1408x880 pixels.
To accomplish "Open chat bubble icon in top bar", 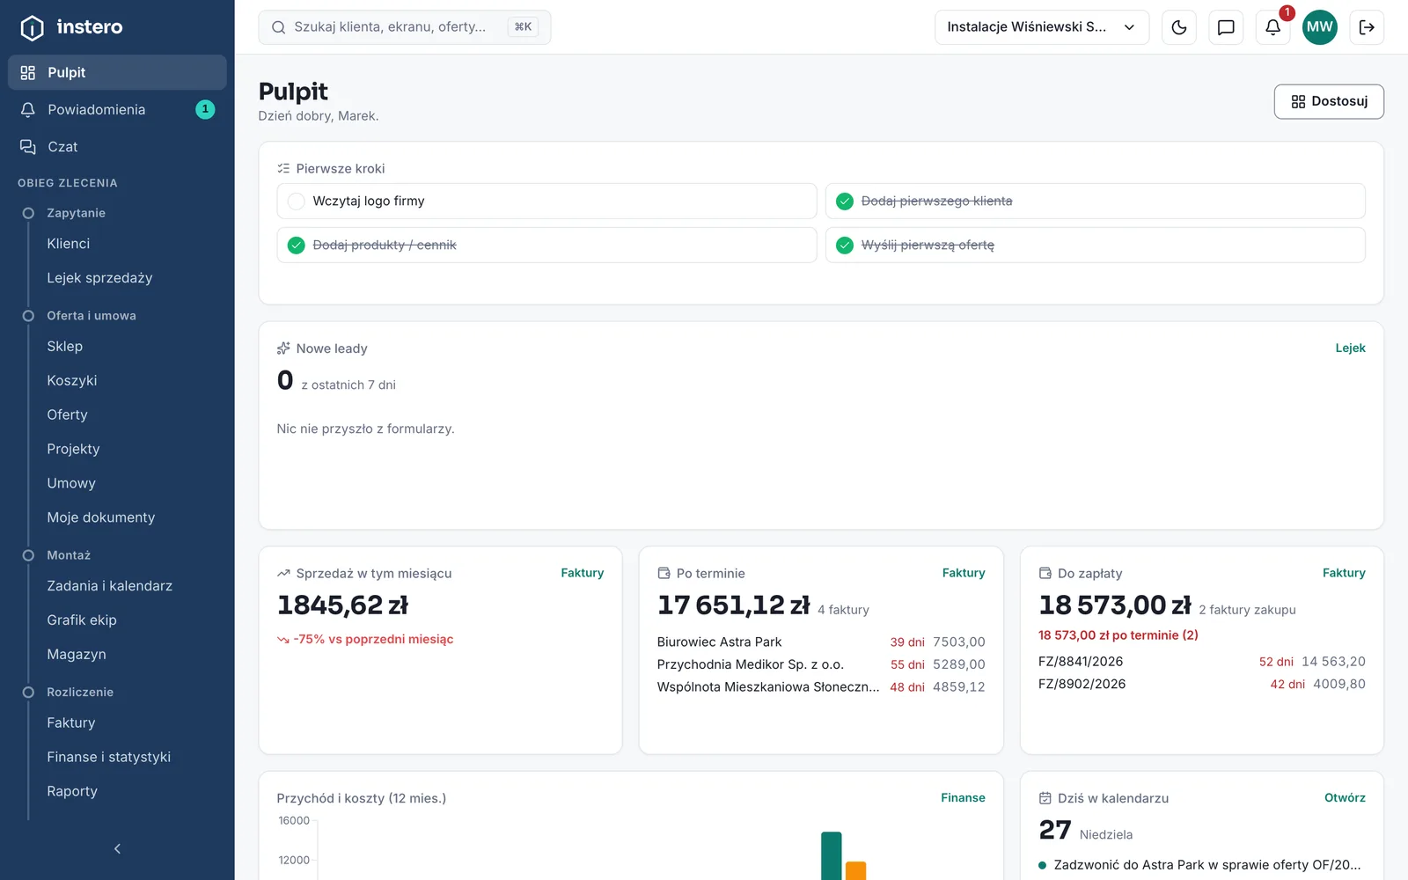I will tap(1226, 27).
